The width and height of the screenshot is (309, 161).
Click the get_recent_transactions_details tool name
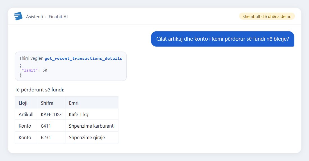coord(83,58)
